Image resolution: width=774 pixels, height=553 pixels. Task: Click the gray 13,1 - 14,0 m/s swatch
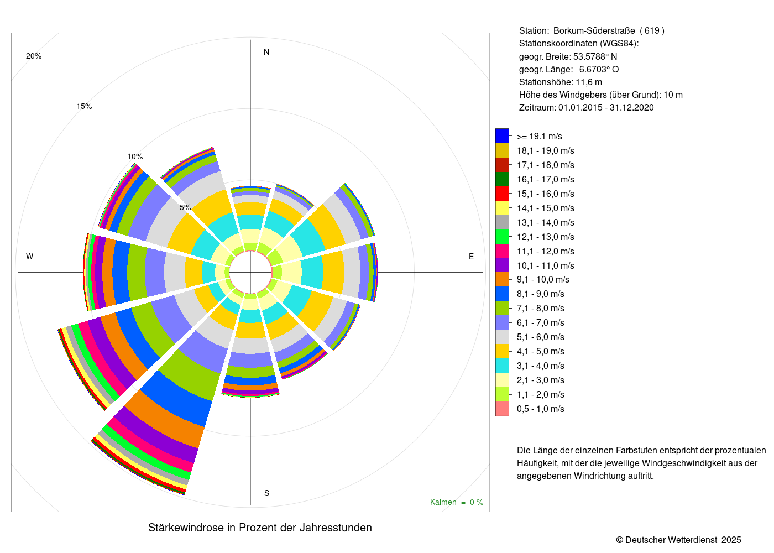(x=502, y=222)
